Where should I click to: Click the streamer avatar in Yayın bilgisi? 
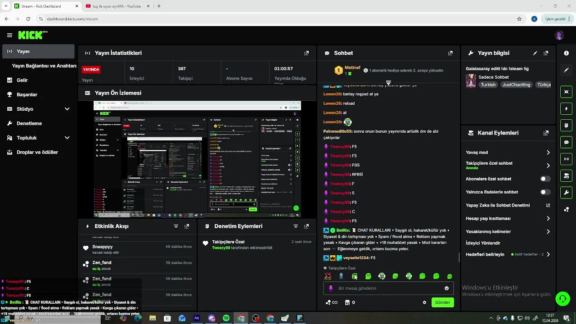tap(471, 81)
